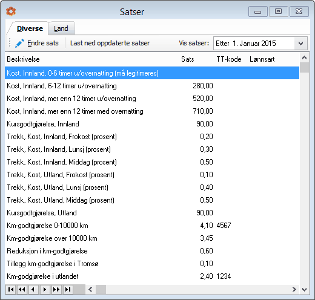The image size is (315, 300).
Task: Click the TT-kode column header
Action: (x=229, y=59)
